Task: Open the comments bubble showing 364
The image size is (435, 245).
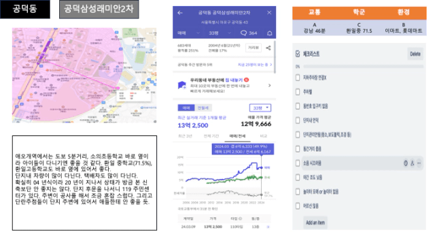Action: tap(249, 33)
